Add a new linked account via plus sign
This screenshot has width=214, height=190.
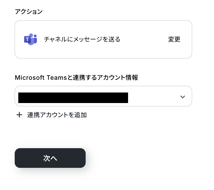click(x=19, y=115)
